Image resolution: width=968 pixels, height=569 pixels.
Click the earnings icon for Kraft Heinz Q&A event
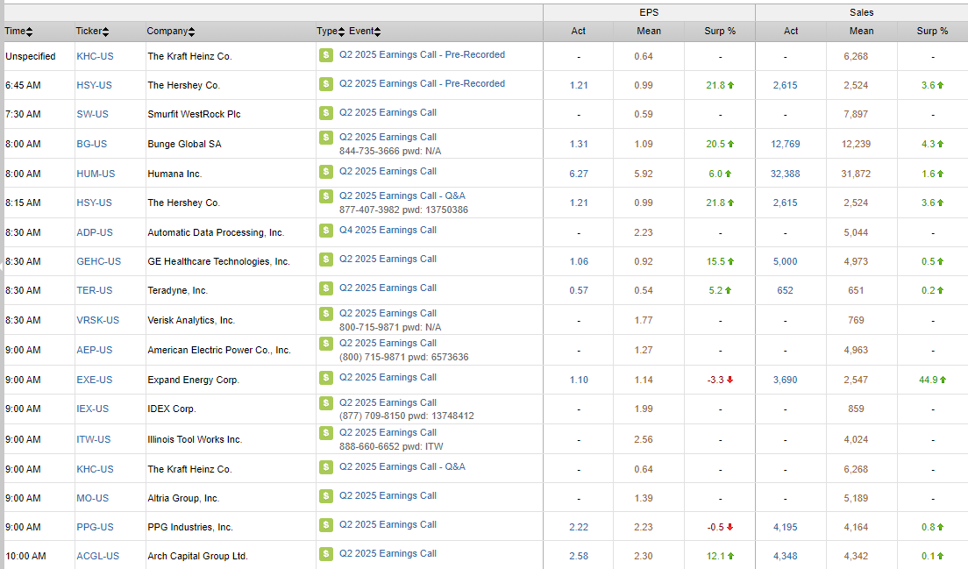(326, 467)
